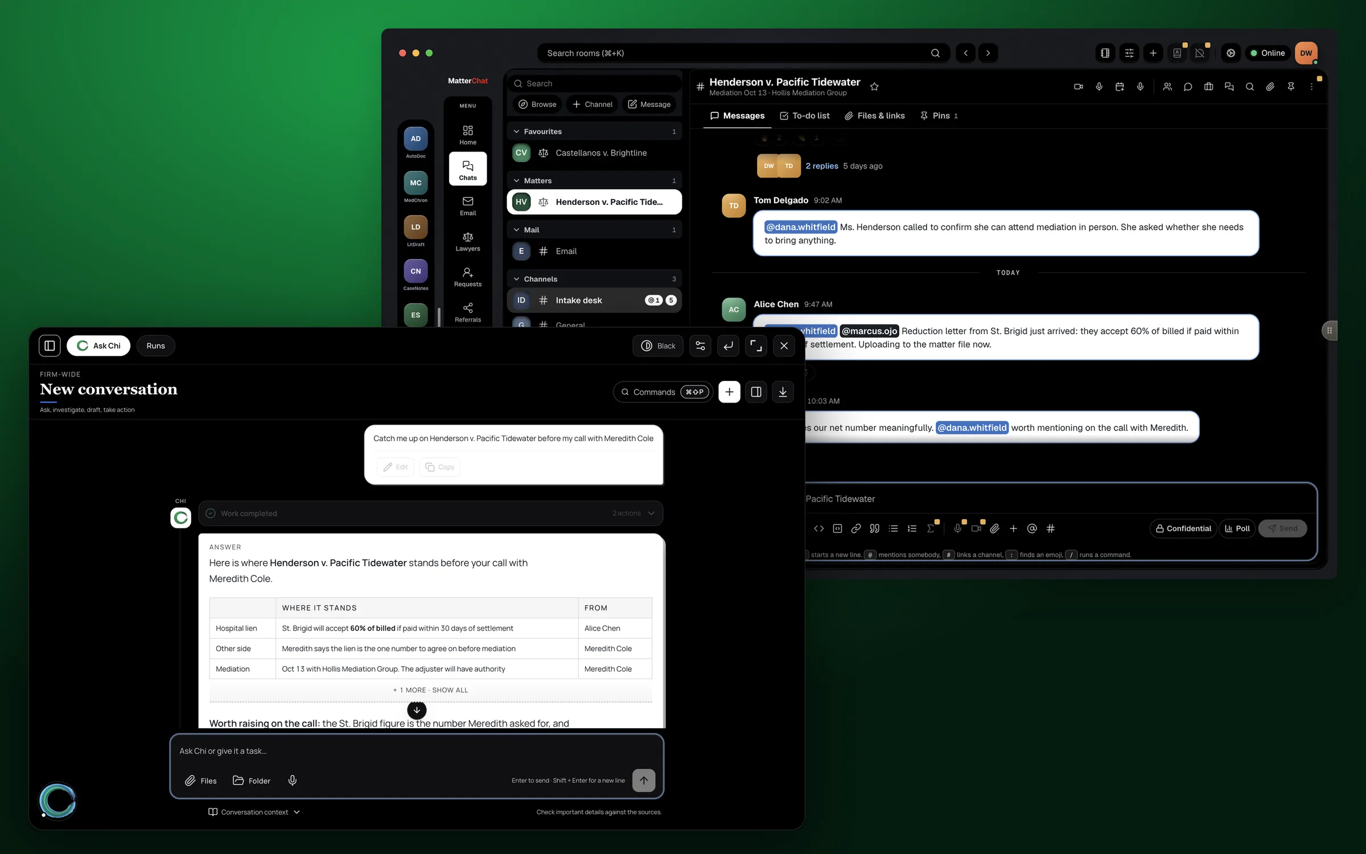Switch to the Runs tab in Ask Chi

coord(155,346)
